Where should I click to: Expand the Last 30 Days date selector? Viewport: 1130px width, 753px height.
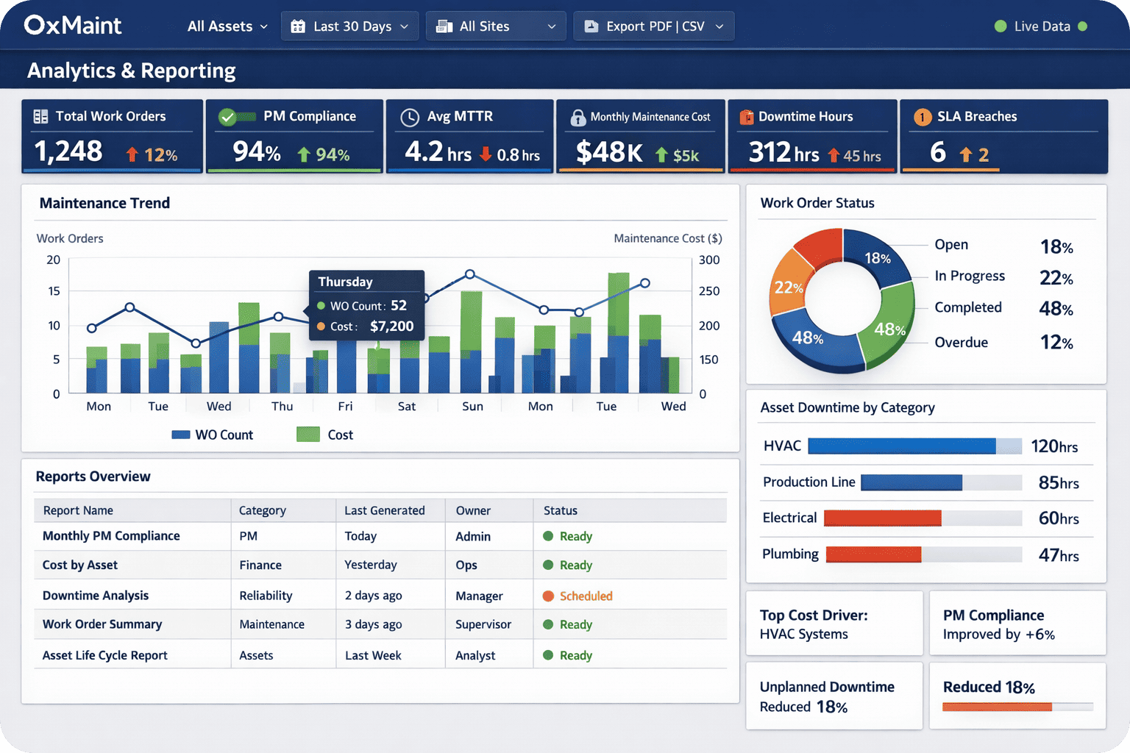349,26
